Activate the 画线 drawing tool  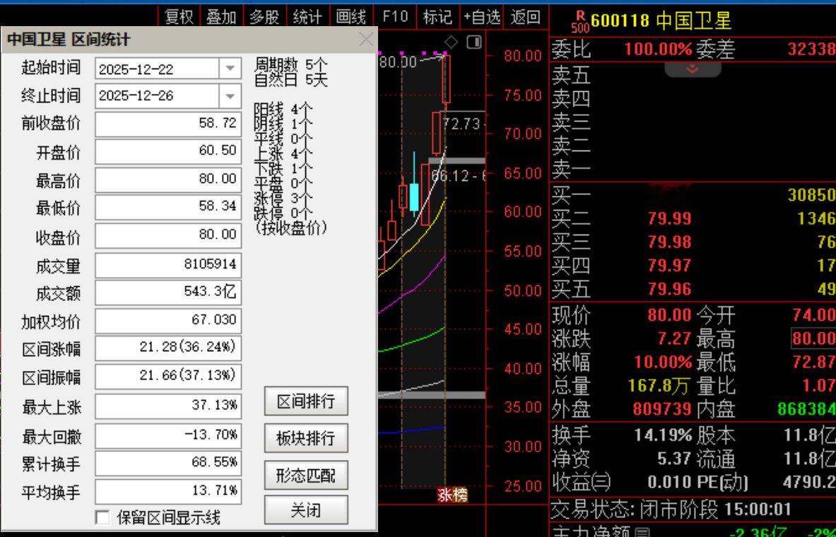coord(351,17)
